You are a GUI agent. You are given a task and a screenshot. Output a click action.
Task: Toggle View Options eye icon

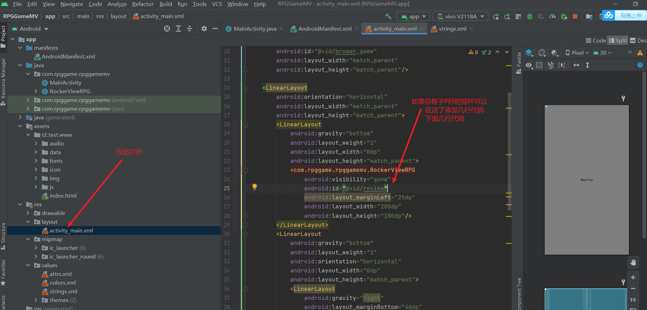pyautogui.click(x=529, y=65)
